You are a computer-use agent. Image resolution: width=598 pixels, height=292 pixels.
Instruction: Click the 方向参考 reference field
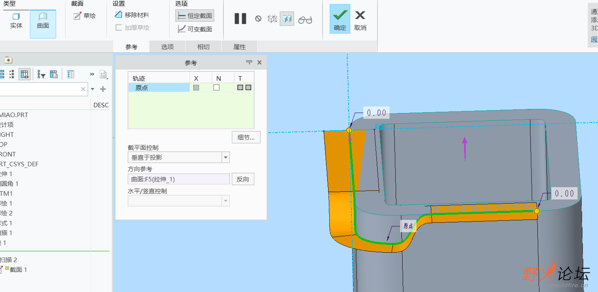[179, 179]
